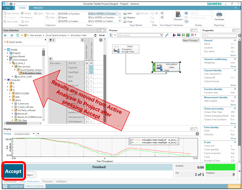Screen dimensions: 242x190
Task: Open the Process bottom tab
Action: [48, 181]
